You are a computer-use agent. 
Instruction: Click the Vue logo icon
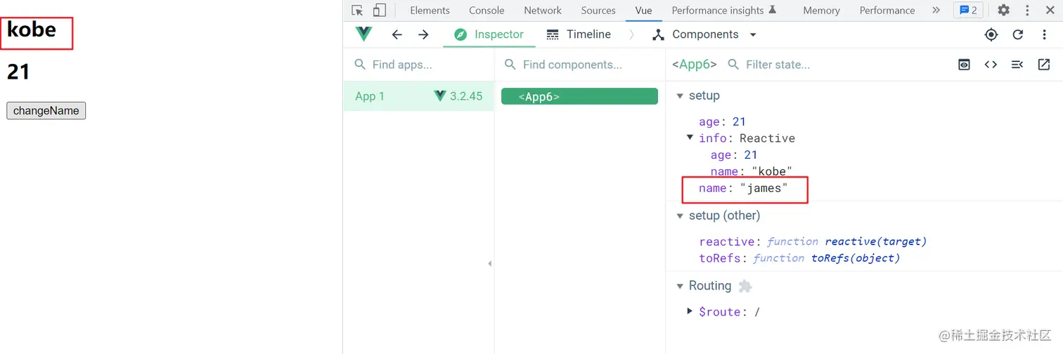tap(364, 34)
